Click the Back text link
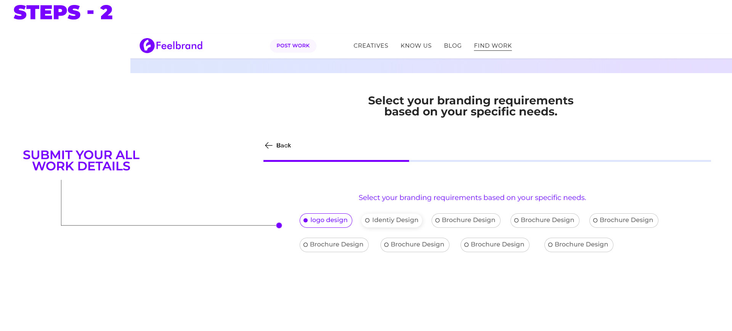 click(x=283, y=146)
